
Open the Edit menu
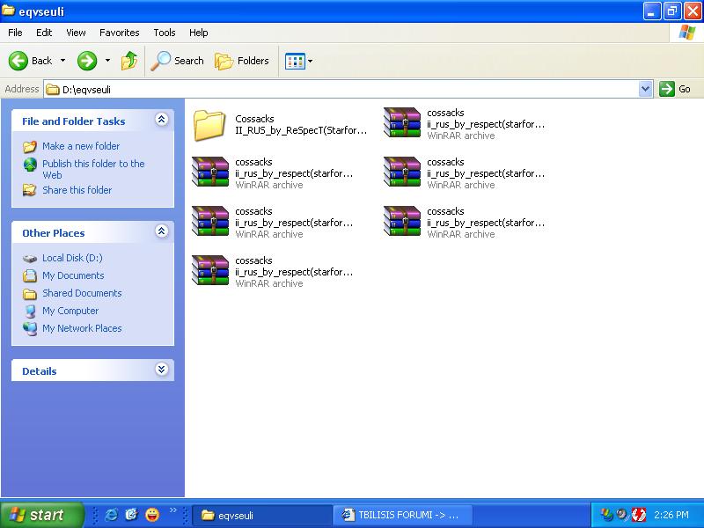44,33
